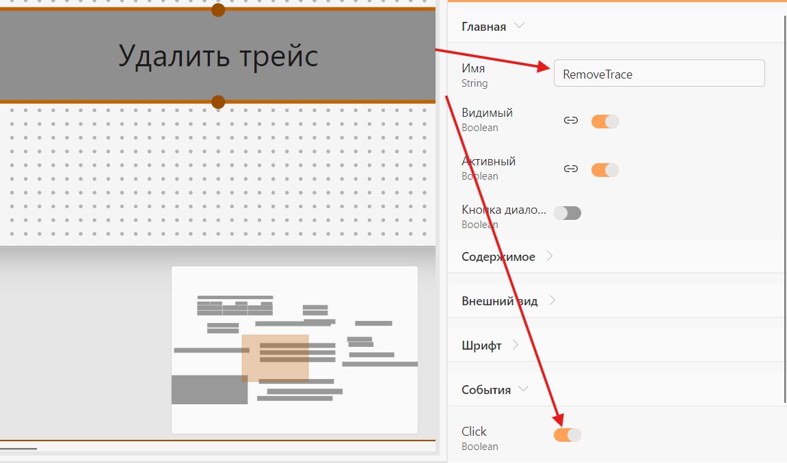The image size is (787, 463).
Task: Click the dark gray block in minimap
Action: click(x=209, y=389)
